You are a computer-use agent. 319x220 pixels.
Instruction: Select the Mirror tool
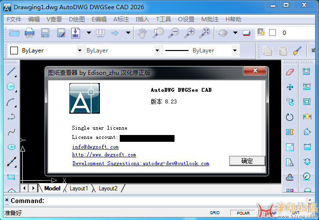click(x=290, y=132)
